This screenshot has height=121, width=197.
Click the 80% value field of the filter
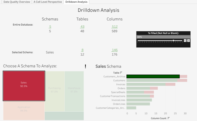pos(163,37)
